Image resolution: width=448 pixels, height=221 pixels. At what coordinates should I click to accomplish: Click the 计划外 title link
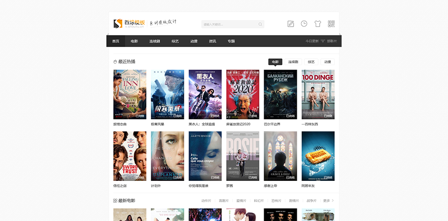coord(156,186)
